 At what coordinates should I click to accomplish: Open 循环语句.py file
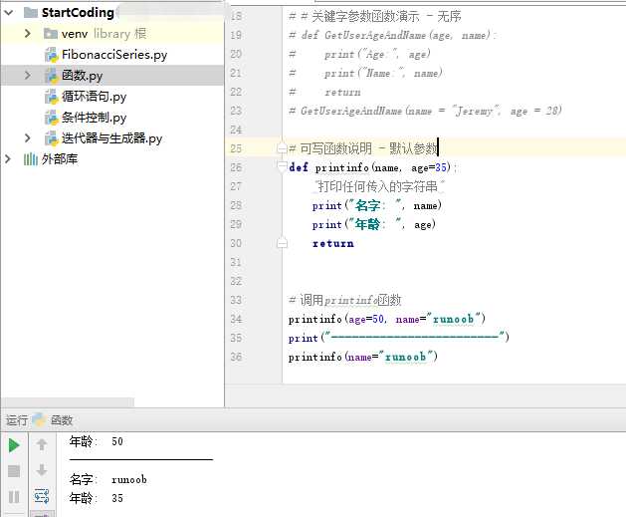click(94, 97)
